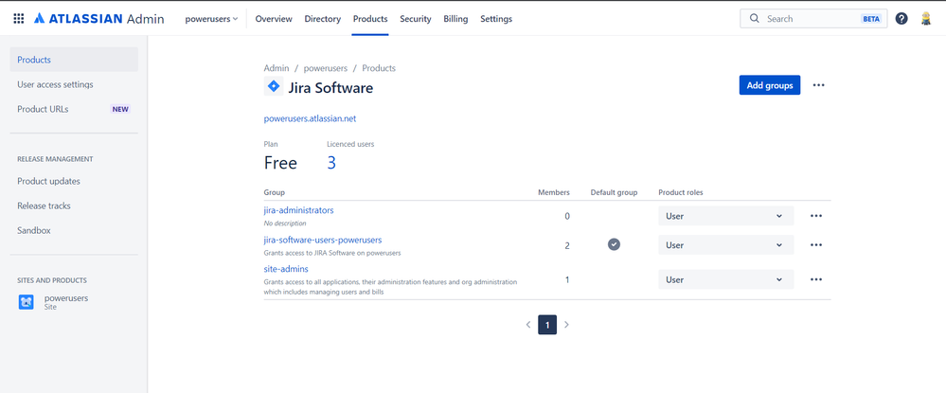
Task: Open product role dropdown for site-admins
Action: click(725, 280)
